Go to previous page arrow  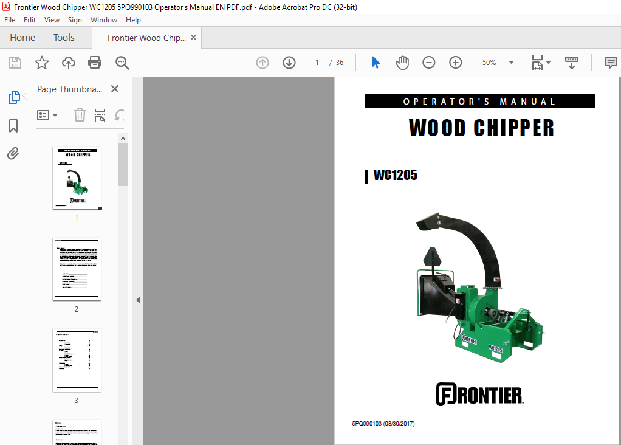tap(262, 63)
